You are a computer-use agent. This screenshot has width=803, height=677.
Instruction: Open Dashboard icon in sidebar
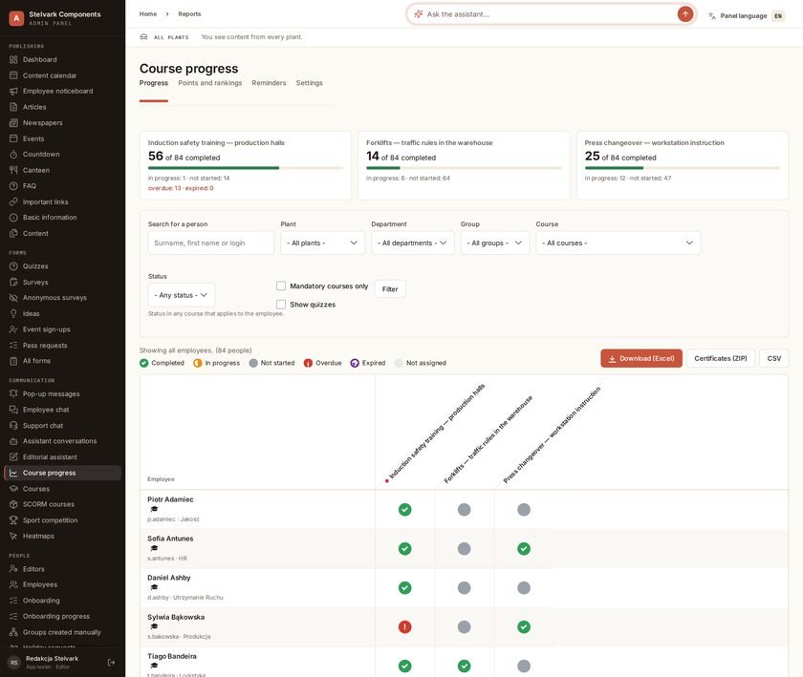coord(13,59)
